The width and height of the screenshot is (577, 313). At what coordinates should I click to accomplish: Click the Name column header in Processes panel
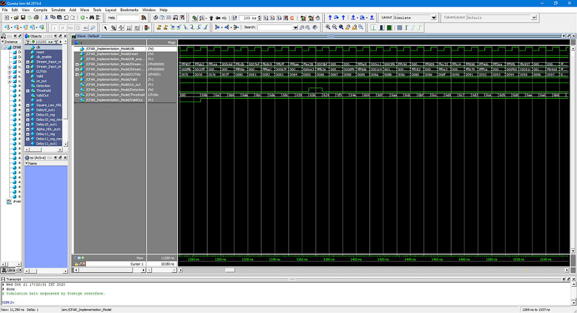coord(46,163)
